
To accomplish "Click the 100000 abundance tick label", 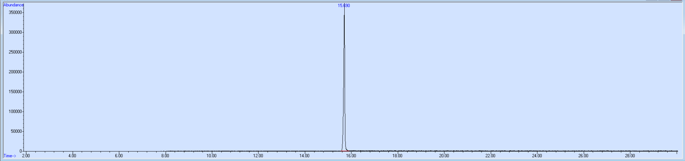I will click(x=15, y=112).
